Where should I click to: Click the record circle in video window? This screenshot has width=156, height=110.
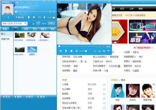coord(61,51)
